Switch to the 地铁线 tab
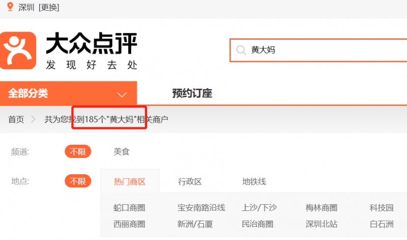The height and width of the screenshot is (240, 407). click(x=254, y=181)
